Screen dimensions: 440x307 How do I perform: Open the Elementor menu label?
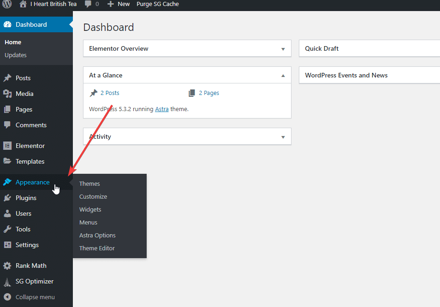pyautogui.click(x=30, y=146)
